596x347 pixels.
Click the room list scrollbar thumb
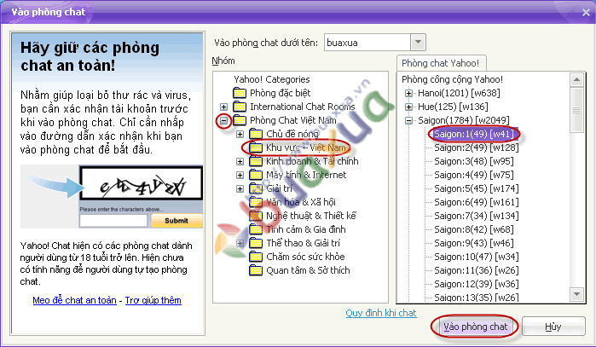(x=576, y=110)
